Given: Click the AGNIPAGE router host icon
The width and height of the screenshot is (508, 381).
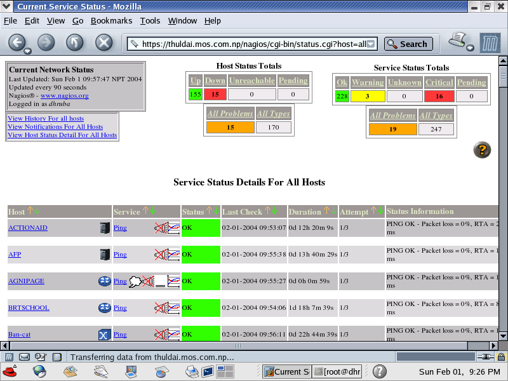Looking at the screenshot, I should click(105, 281).
